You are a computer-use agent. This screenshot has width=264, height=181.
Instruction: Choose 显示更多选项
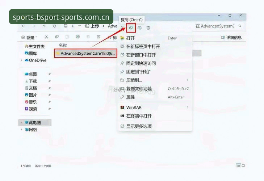coord(155,126)
